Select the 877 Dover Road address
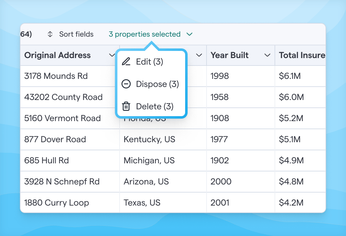346x236 pixels. tap(55, 139)
